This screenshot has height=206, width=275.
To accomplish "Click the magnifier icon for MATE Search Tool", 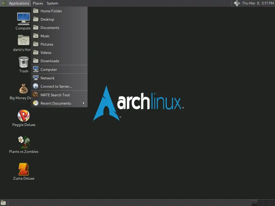I will (36, 95).
